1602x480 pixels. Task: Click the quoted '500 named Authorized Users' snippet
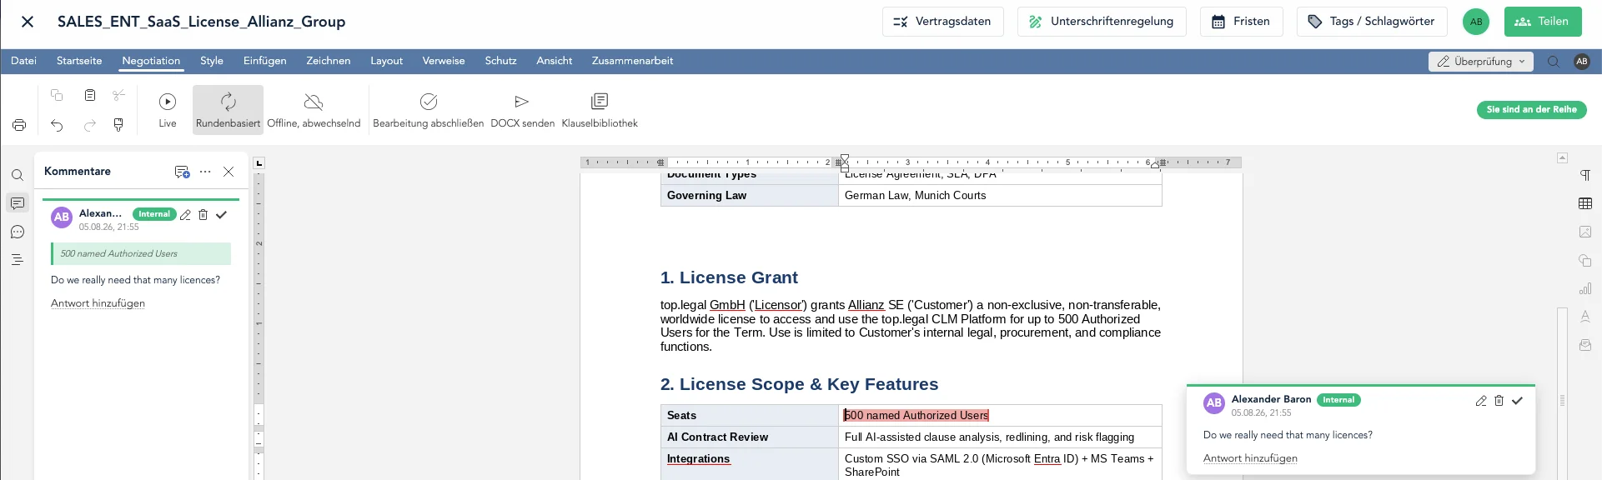[141, 253]
